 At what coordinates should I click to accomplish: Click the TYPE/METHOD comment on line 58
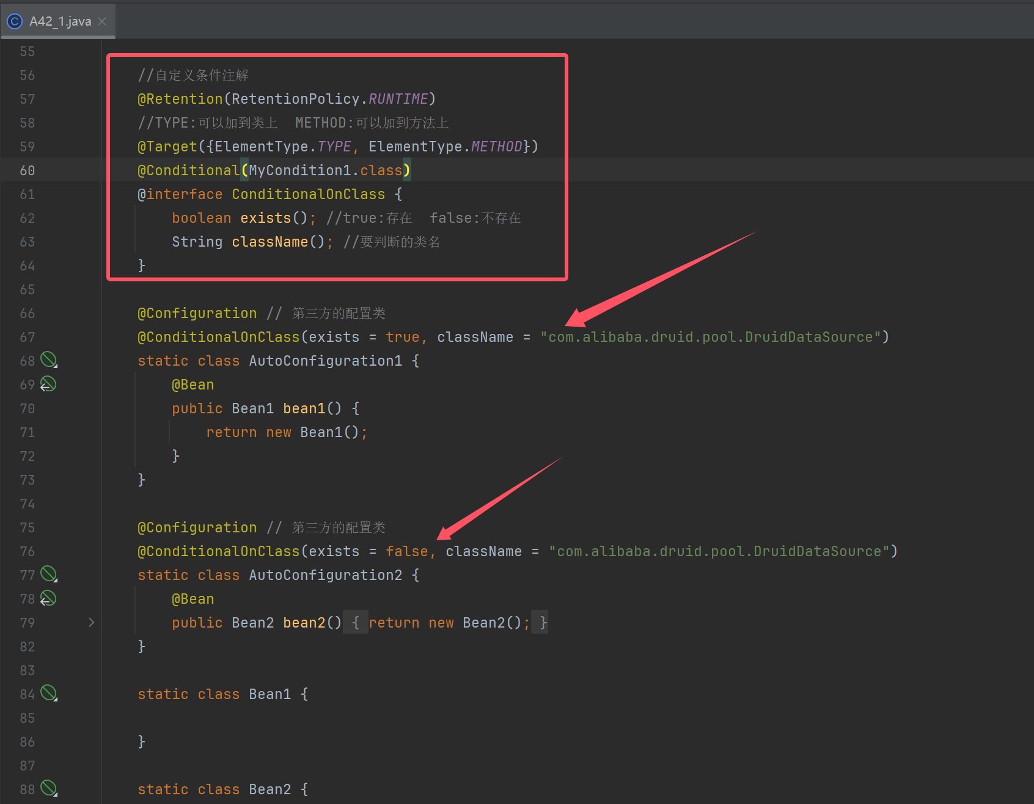point(293,123)
